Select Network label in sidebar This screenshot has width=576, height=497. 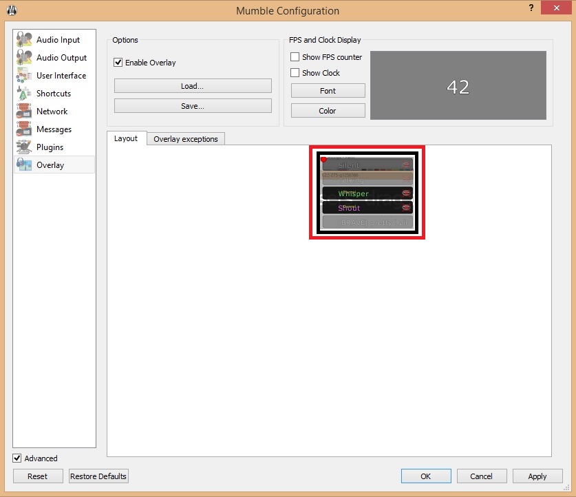tap(52, 112)
